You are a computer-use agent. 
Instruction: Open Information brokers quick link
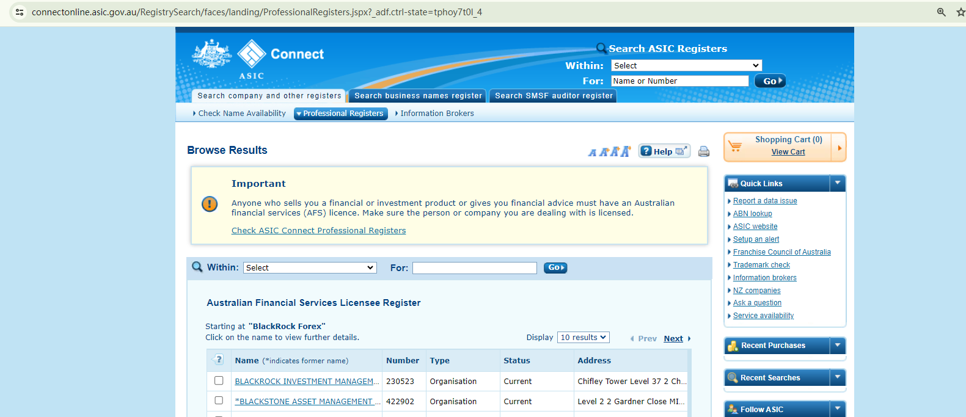(x=765, y=278)
